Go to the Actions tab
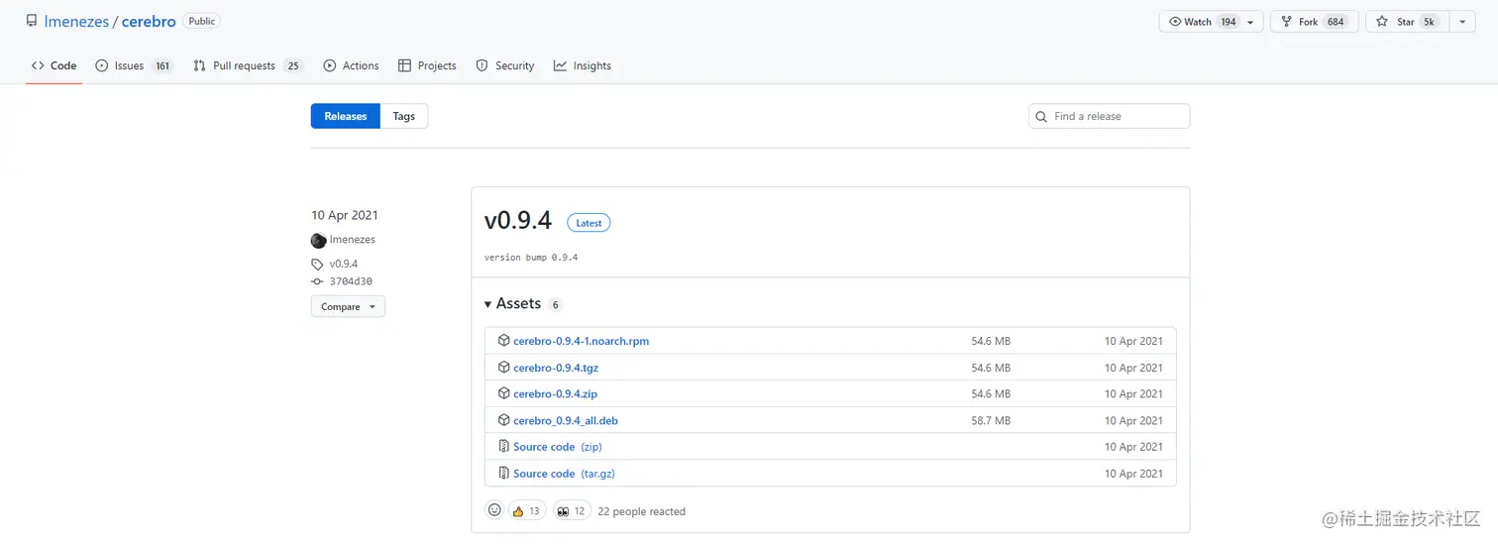1498x546 pixels. [351, 65]
